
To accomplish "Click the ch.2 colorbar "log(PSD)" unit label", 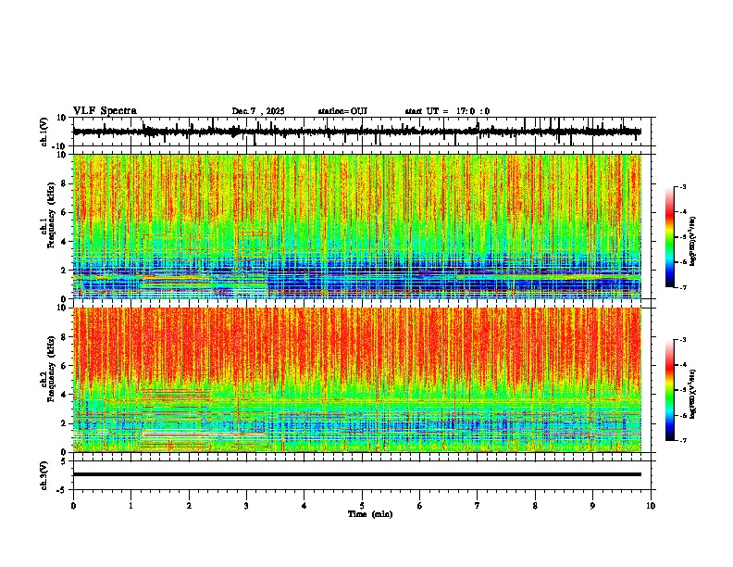I will [693, 394].
